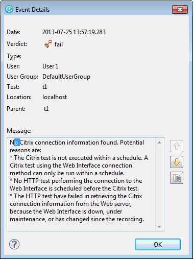Click the message scrollbar down arrow

pyautogui.click(x=159, y=226)
